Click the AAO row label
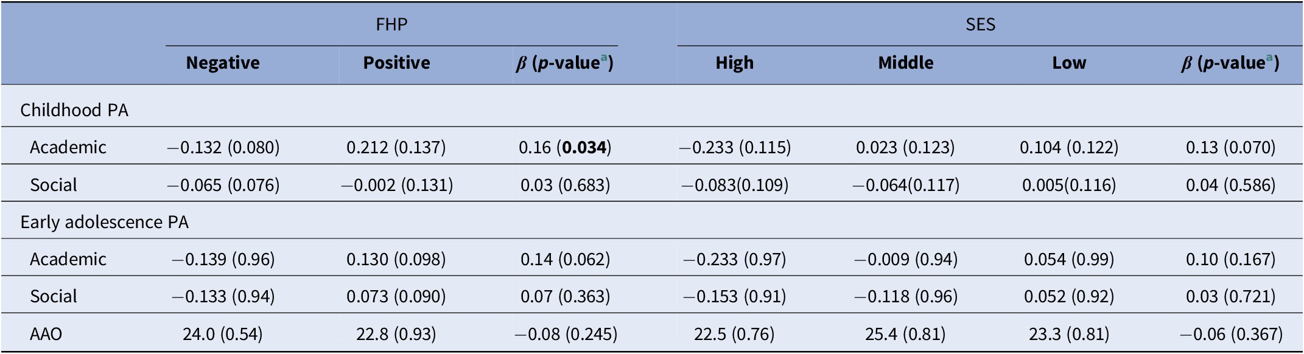 pos(46,334)
